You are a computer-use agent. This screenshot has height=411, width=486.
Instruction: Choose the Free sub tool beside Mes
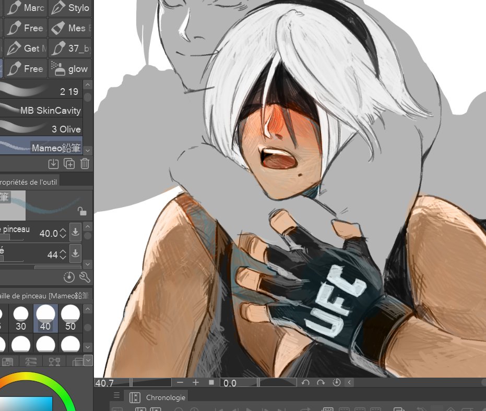pyautogui.click(x=26, y=28)
